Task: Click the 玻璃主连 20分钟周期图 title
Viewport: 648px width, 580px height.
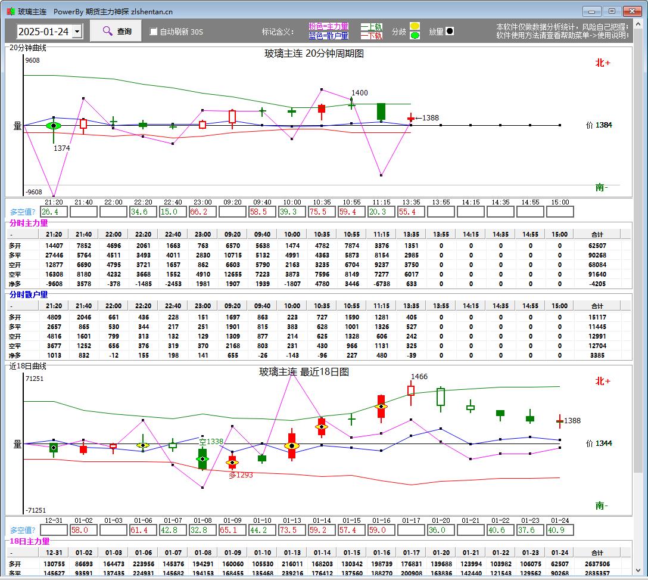Action: coord(314,54)
